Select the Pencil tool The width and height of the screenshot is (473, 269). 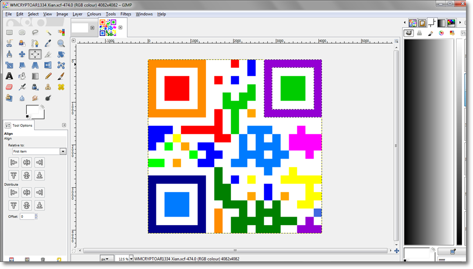(x=48, y=76)
